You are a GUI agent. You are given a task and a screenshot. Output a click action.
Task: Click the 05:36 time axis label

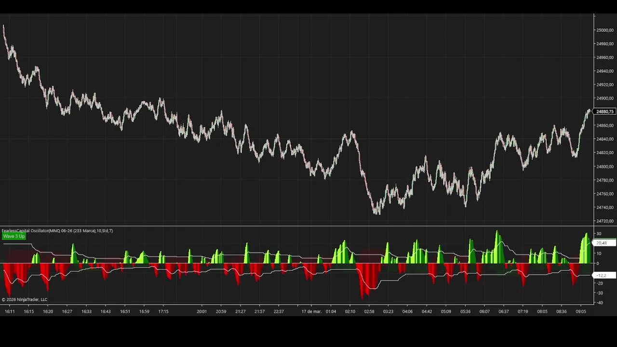coord(465,312)
